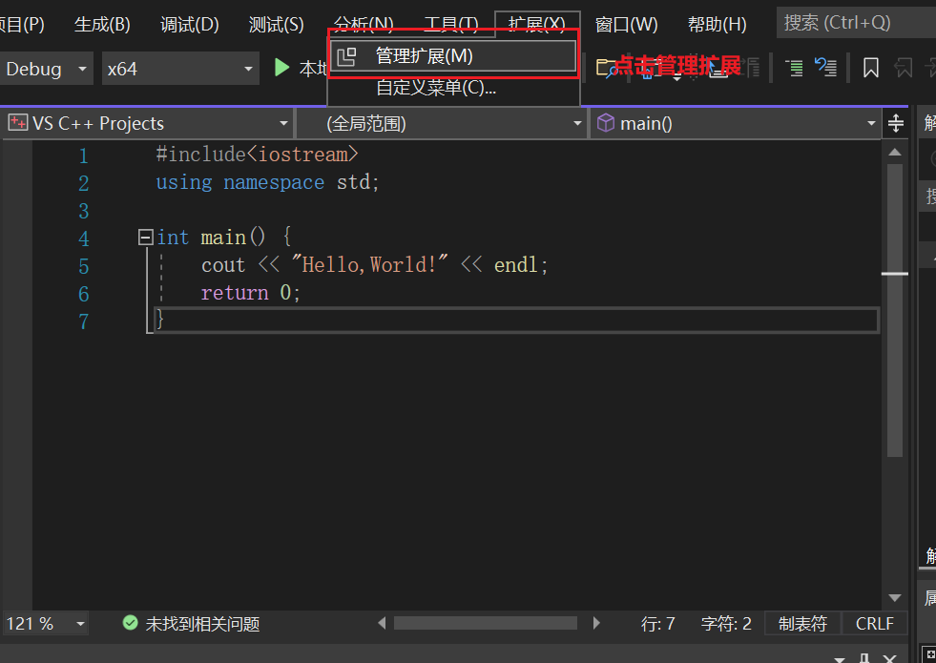
Task: Open the 生成(B) build menu
Action: (x=102, y=25)
